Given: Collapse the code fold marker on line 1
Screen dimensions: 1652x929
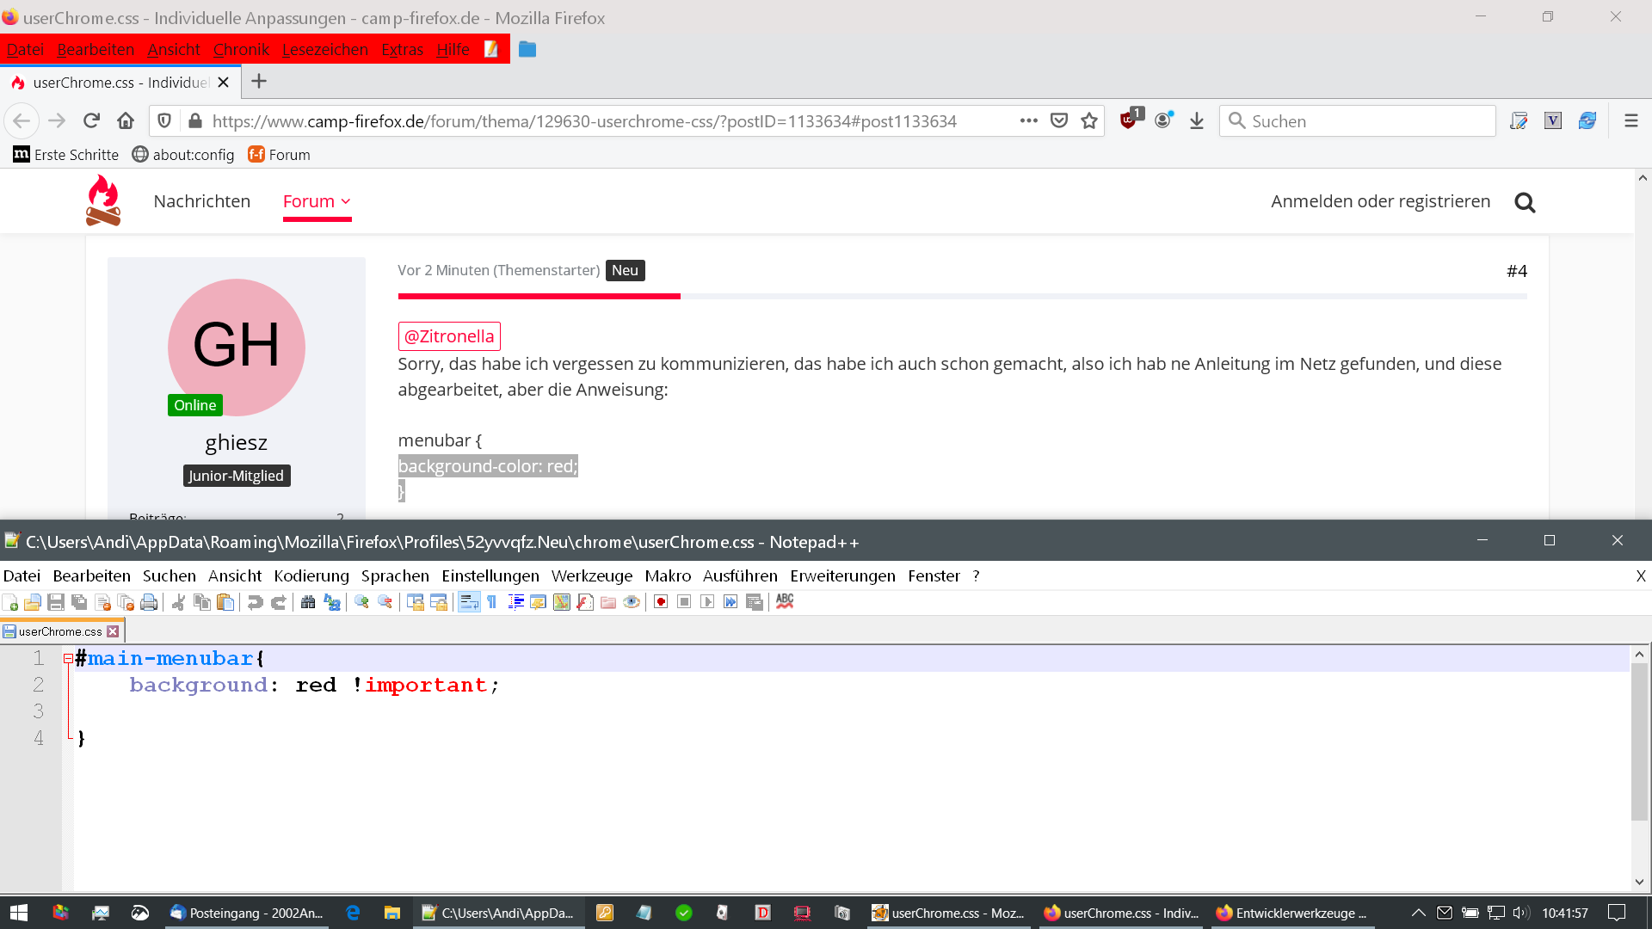Looking at the screenshot, I should click(x=68, y=659).
